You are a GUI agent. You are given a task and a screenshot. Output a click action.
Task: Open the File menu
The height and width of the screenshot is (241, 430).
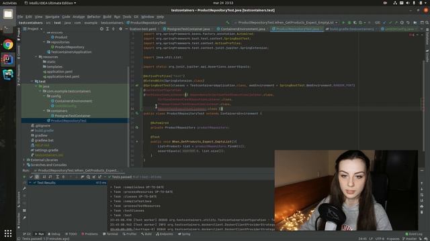(20, 17)
